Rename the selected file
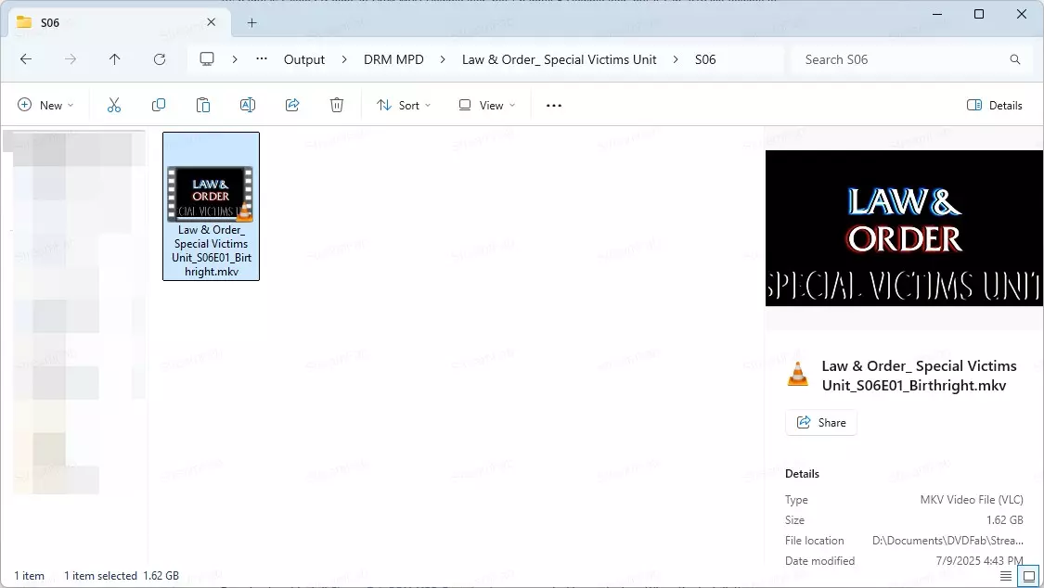The image size is (1044, 588). pos(248,105)
